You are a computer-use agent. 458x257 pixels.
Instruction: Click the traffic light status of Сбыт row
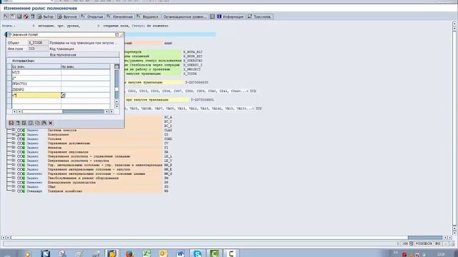pyautogui.click(x=21, y=187)
